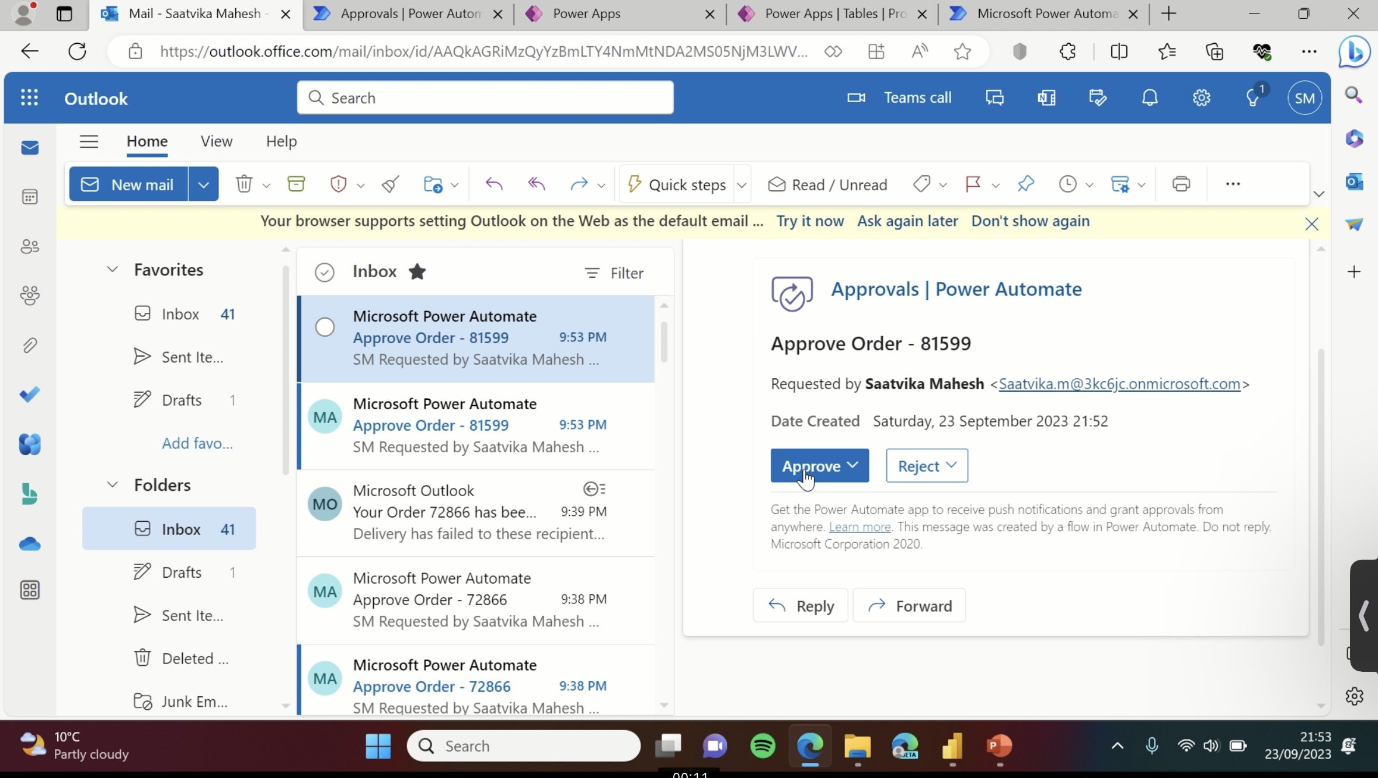Image resolution: width=1378 pixels, height=778 pixels.
Task: Open the To Do checkmark app icon
Action: point(30,395)
